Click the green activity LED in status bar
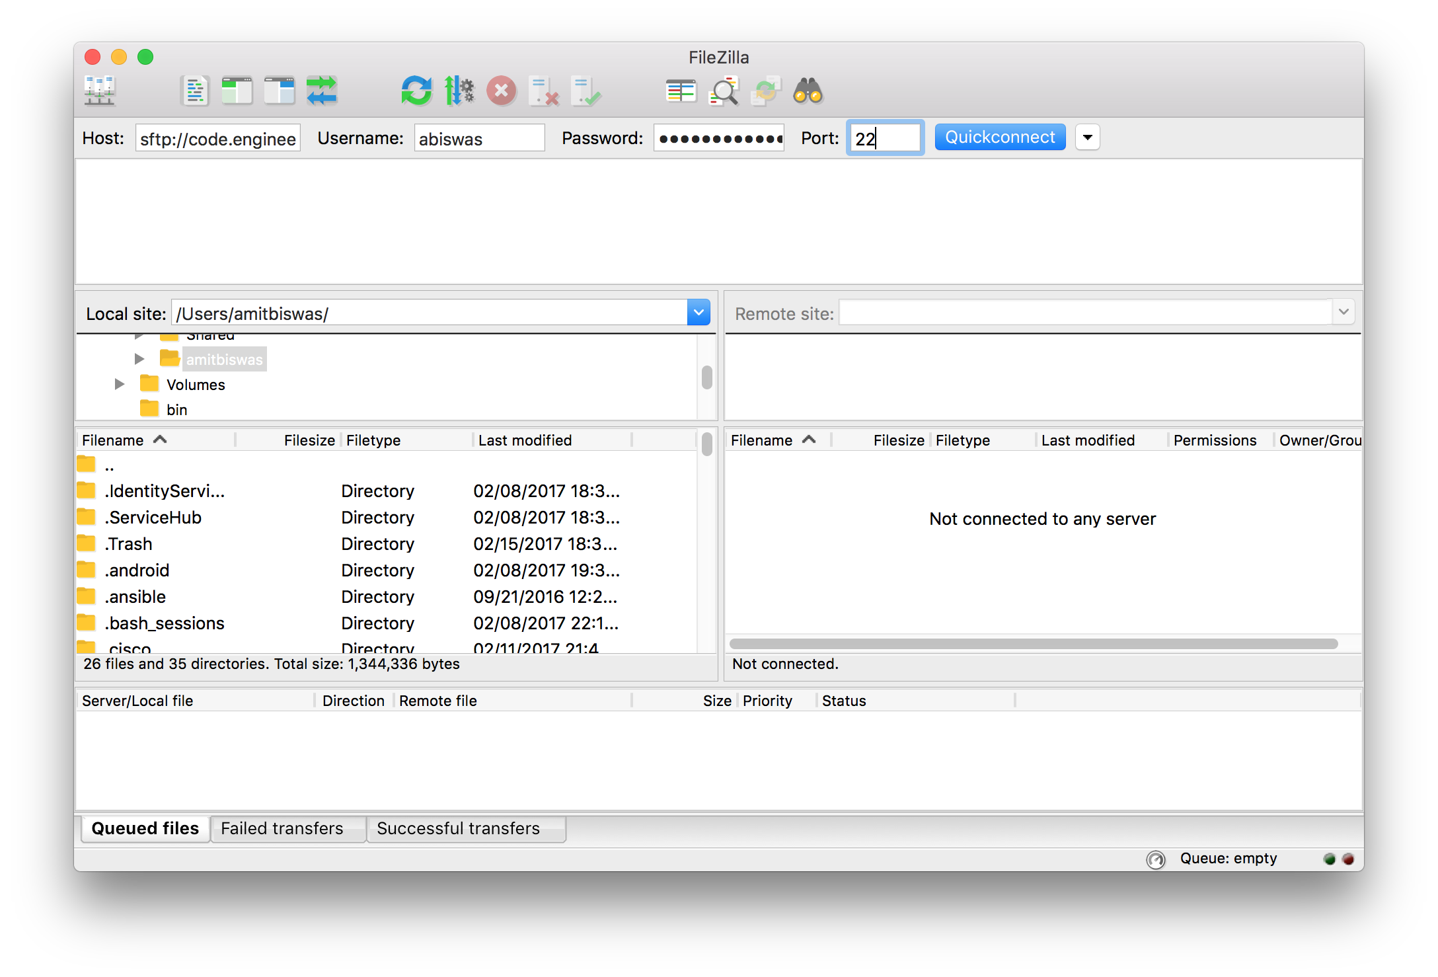Image resolution: width=1438 pixels, height=977 pixels. (1330, 859)
